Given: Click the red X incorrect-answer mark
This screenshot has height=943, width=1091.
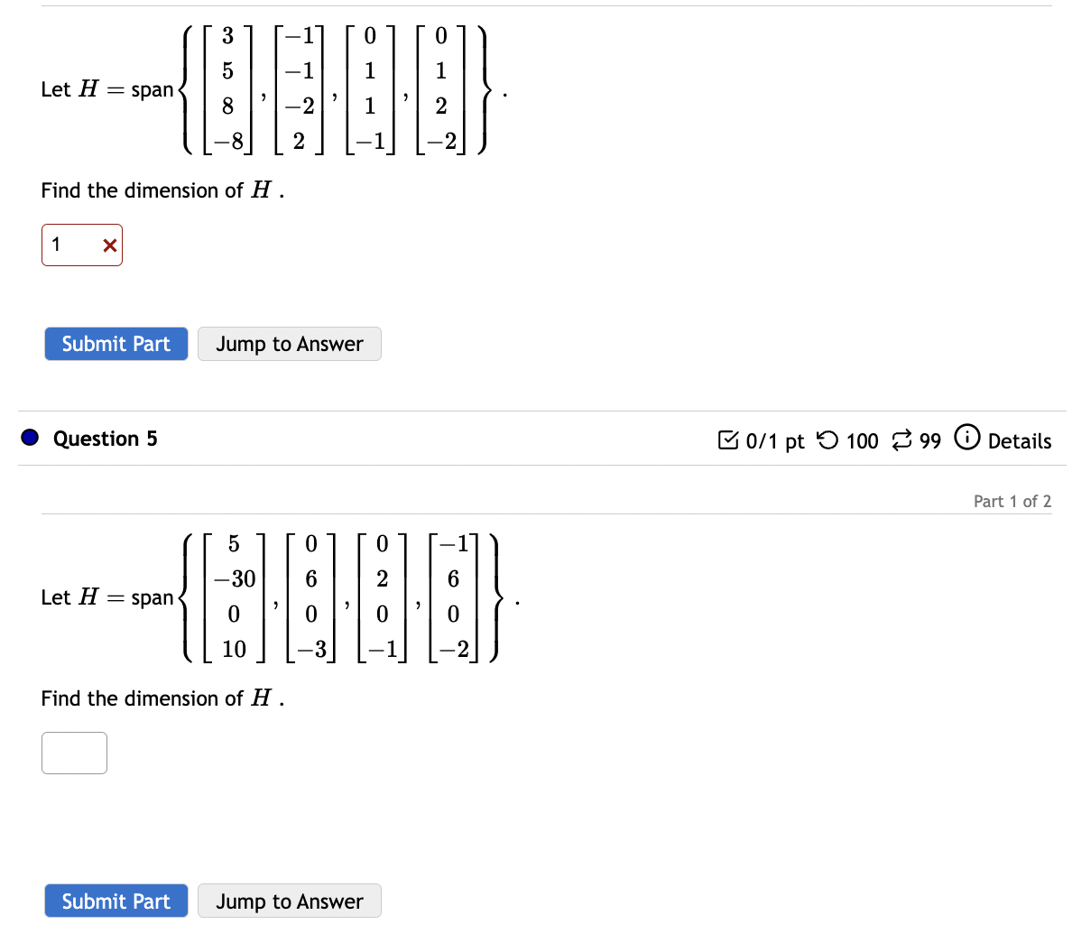Looking at the screenshot, I should click(109, 245).
